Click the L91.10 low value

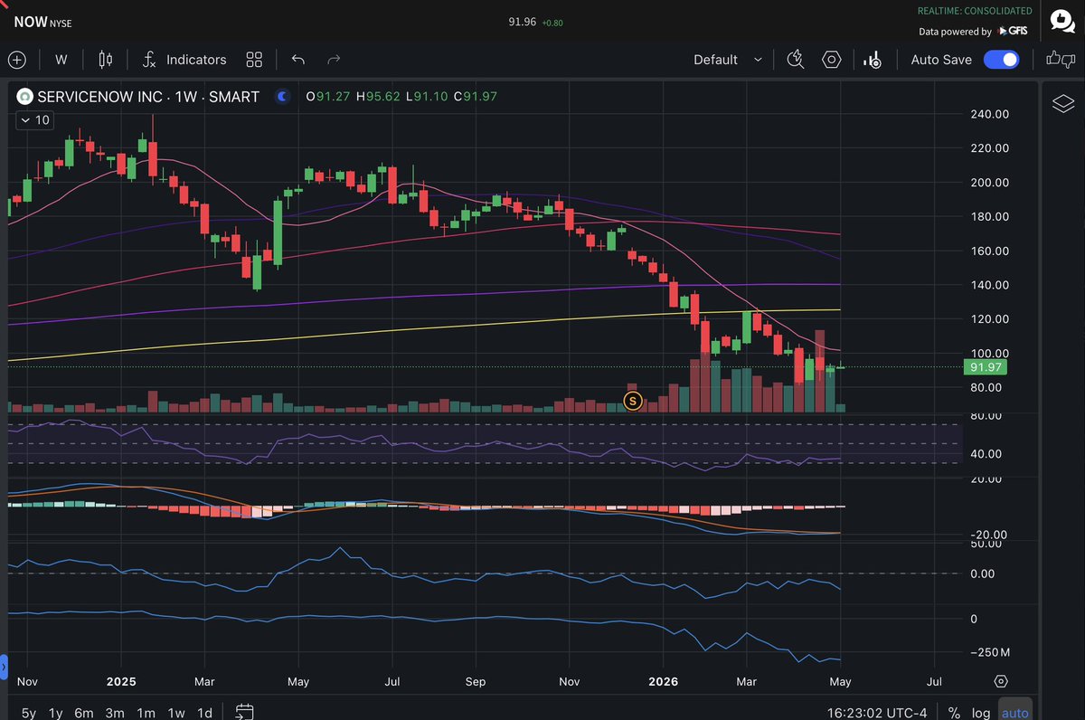429,96
